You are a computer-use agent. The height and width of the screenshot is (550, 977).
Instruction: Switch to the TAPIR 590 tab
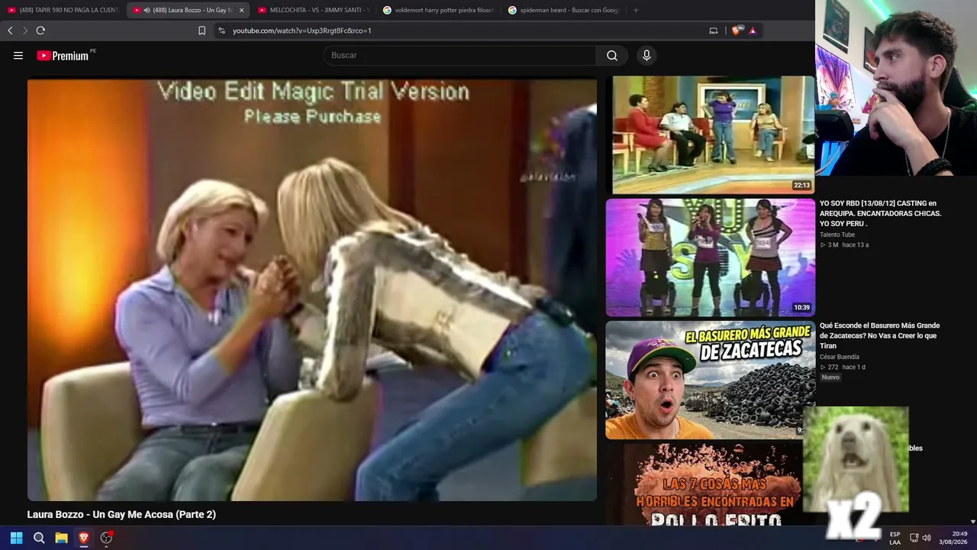tap(63, 10)
